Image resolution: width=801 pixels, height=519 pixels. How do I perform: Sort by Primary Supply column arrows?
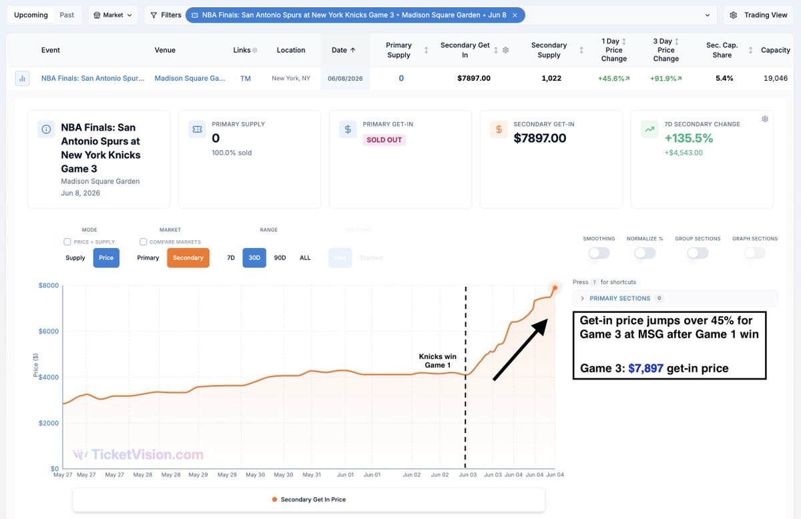(426, 50)
